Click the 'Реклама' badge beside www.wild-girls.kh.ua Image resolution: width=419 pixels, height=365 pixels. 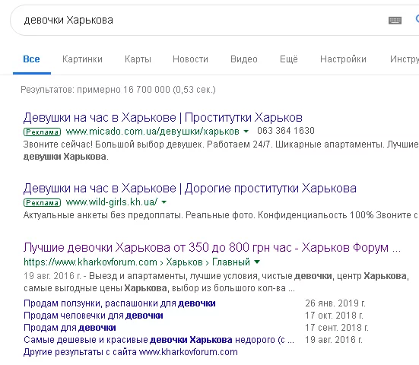(x=43, y=203)
